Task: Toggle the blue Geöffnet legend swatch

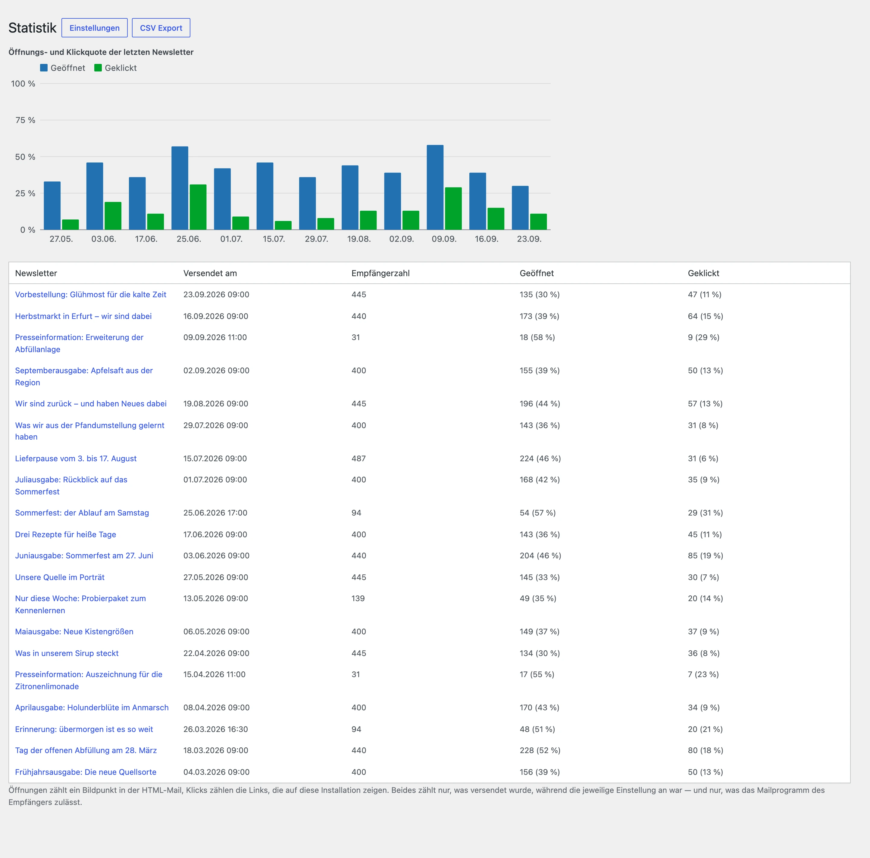Action: tap(44, 68)
